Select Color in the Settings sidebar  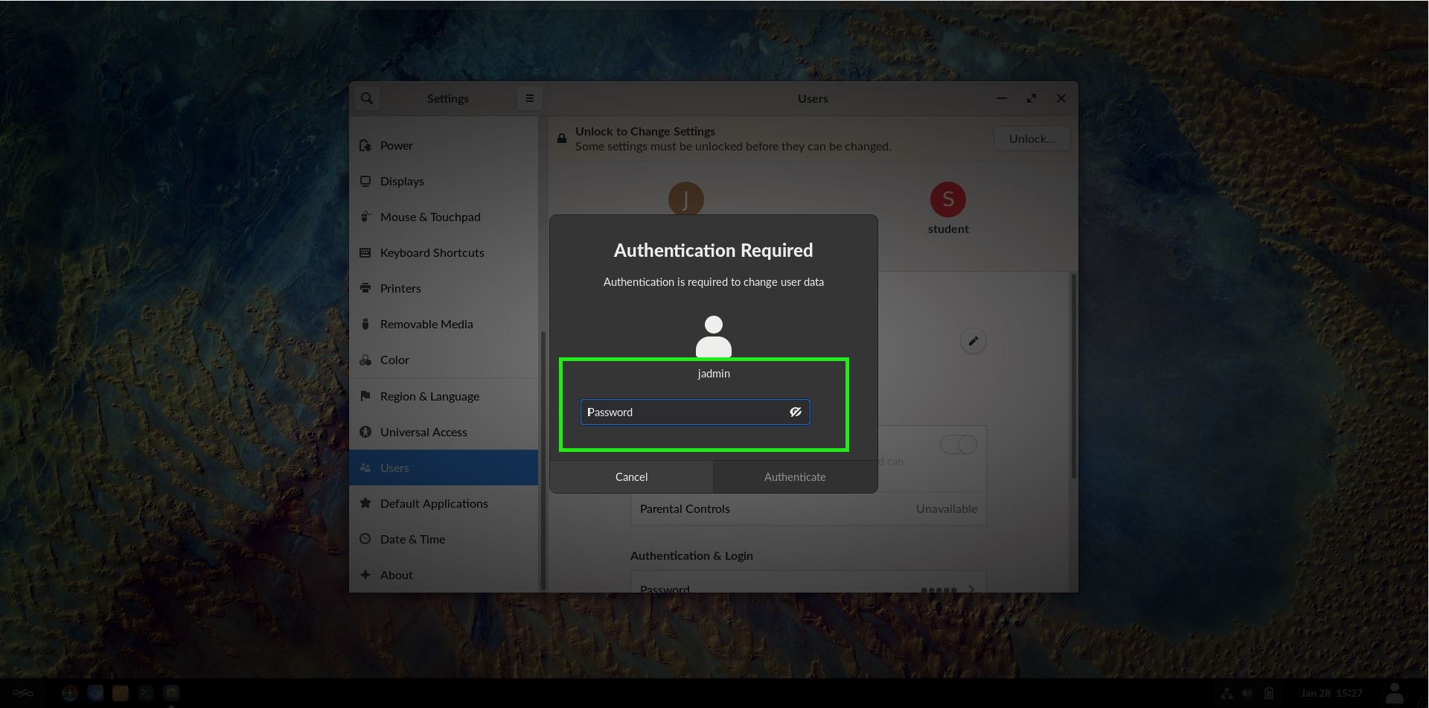(x=444, y=360)
